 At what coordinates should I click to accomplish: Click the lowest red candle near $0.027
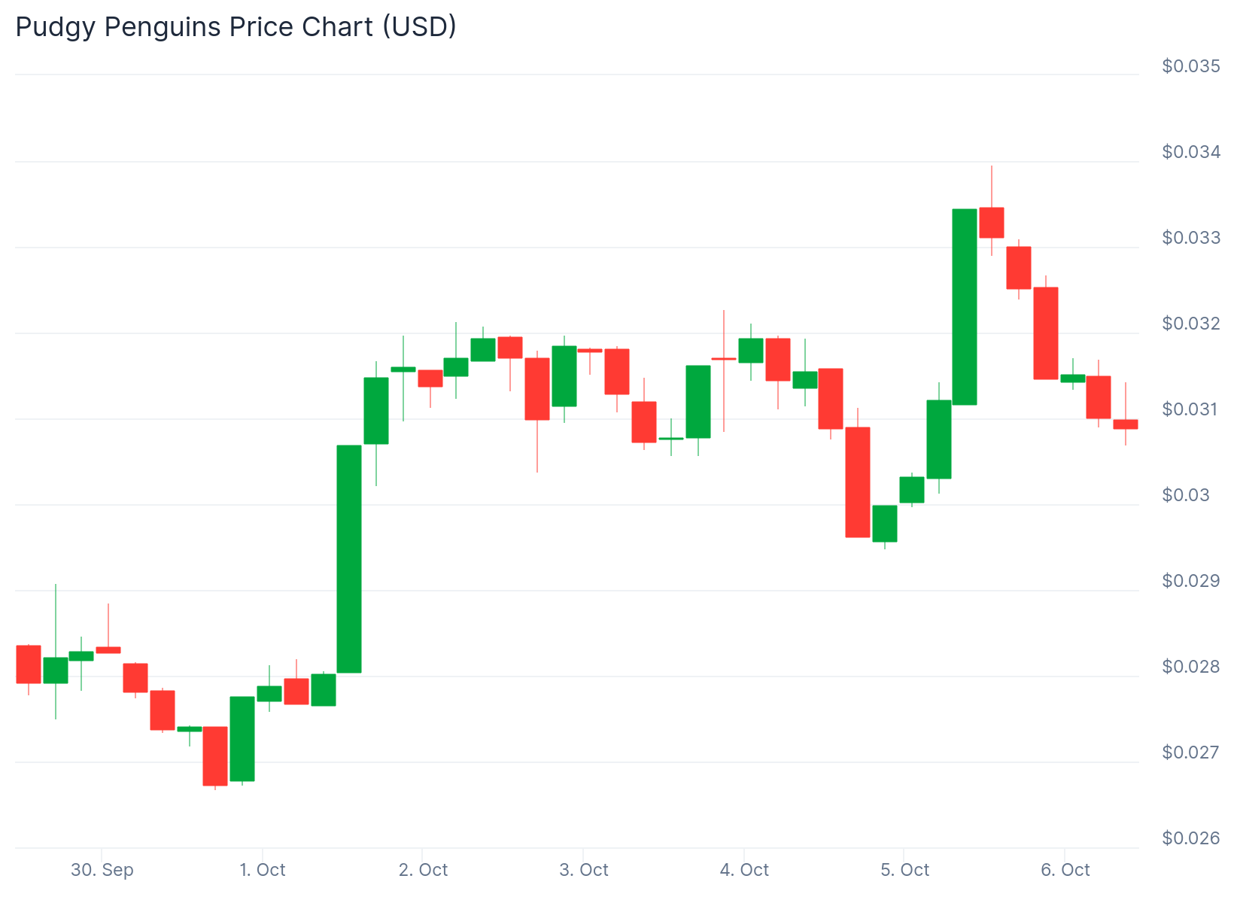pos(215,756)
